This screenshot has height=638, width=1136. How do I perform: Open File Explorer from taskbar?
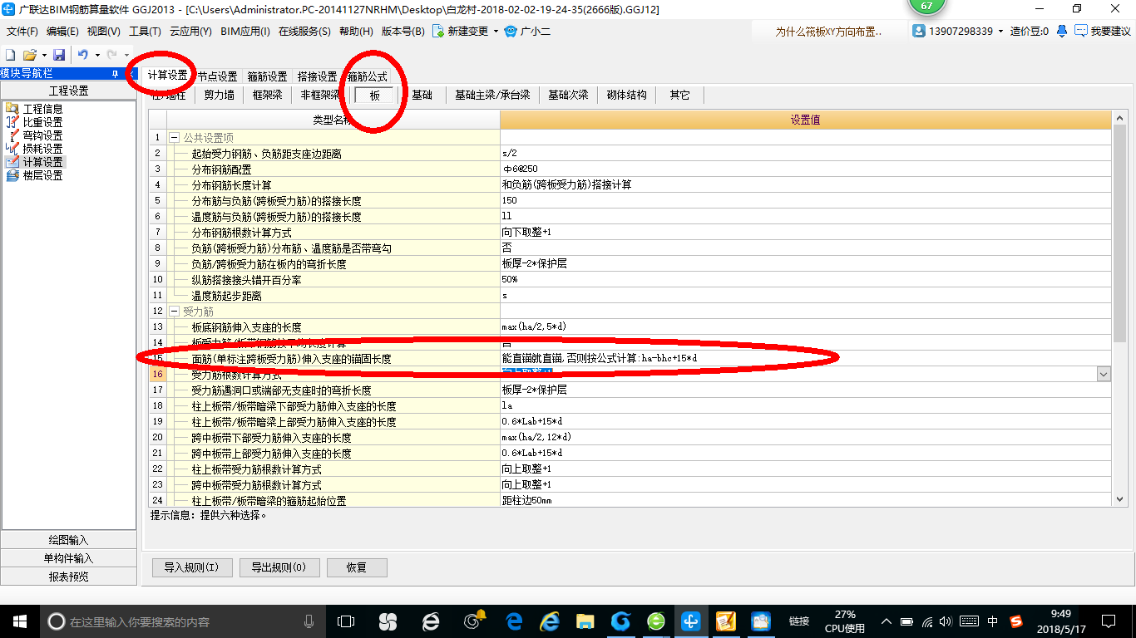point(585,621)
